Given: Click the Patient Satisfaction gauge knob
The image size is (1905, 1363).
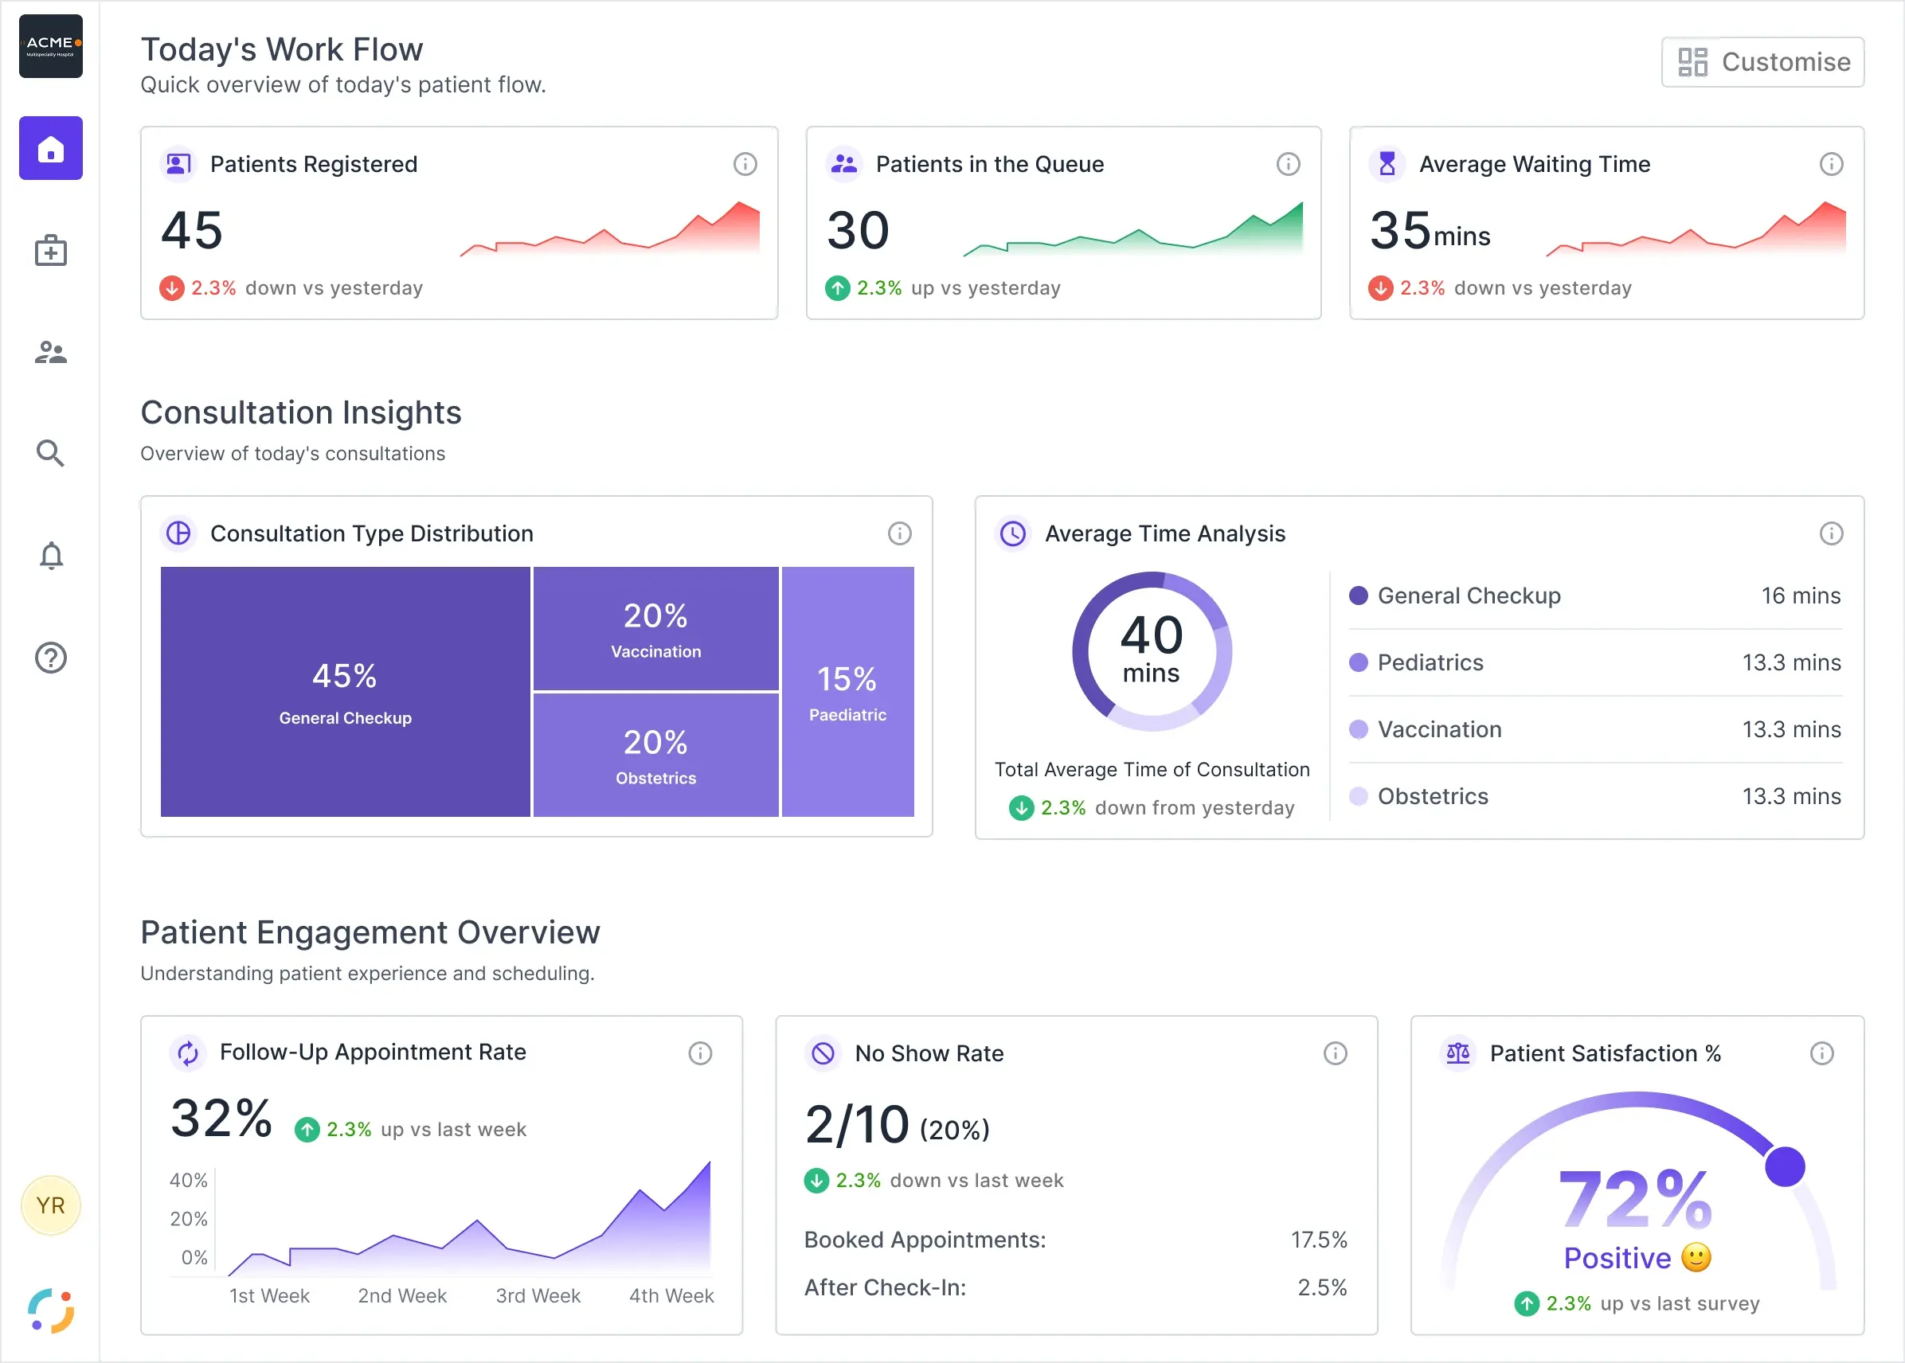Looking at the screenshot, I should (1784, 1166).
